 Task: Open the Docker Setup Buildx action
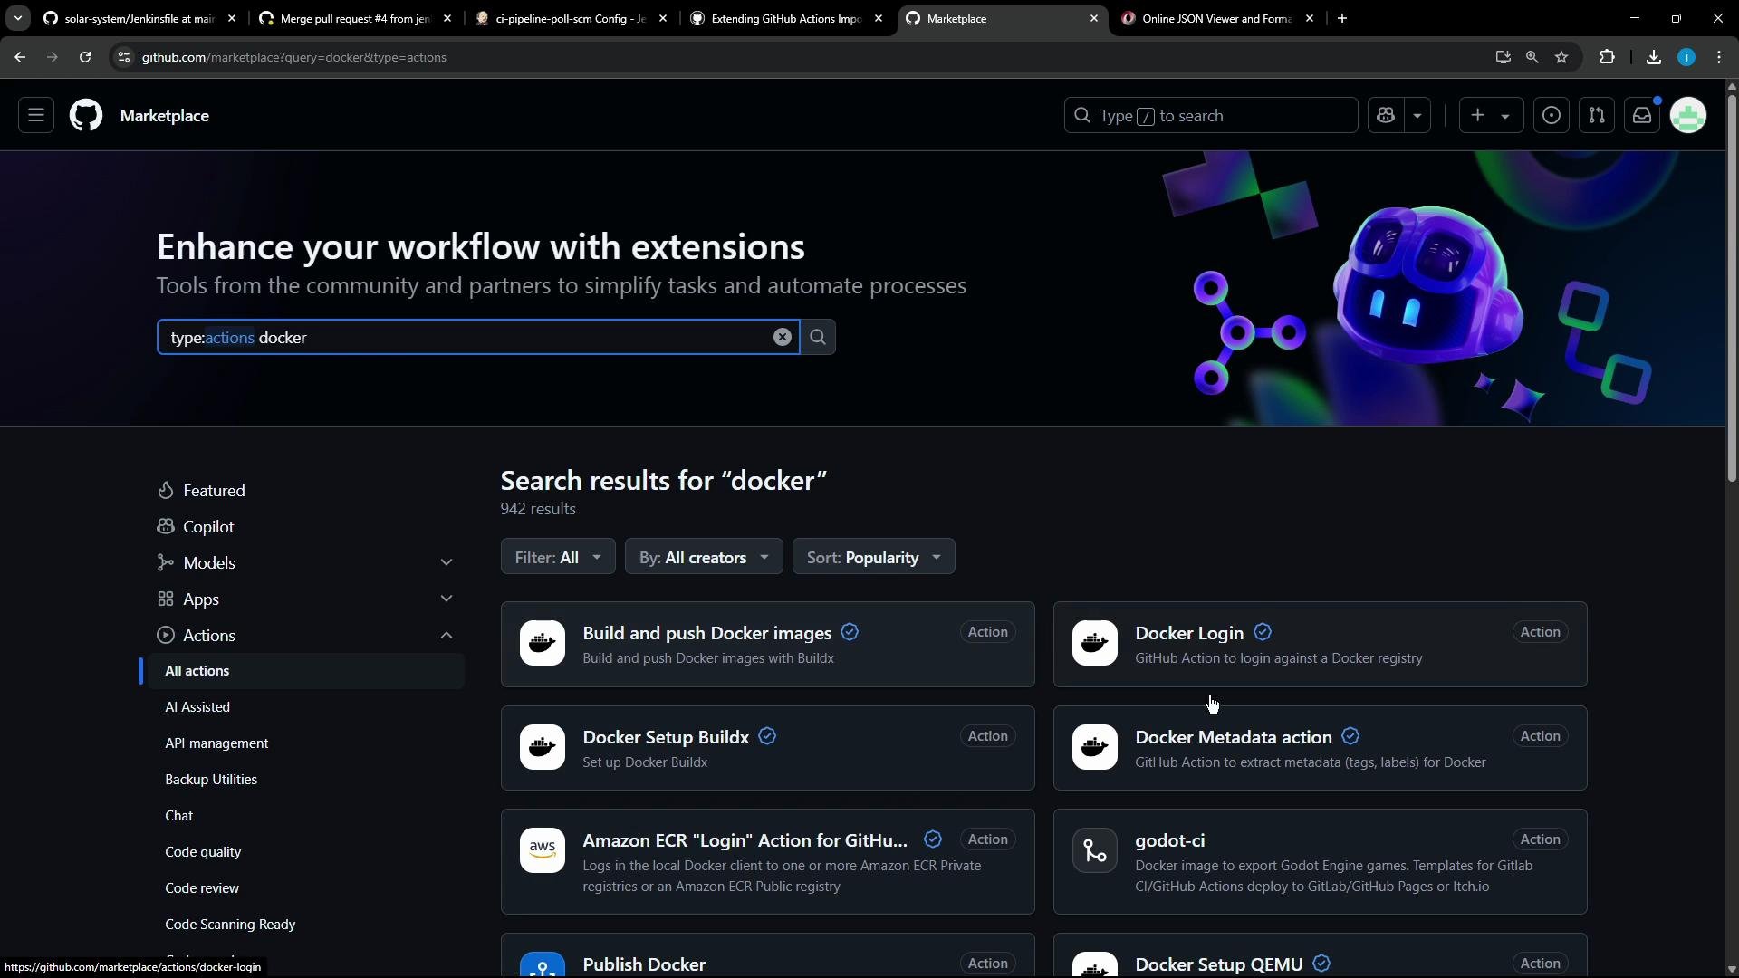(666, 737)
